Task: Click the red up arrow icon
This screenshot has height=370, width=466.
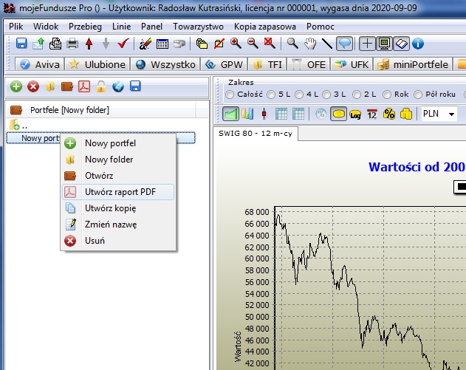Action: pos(89,44)
